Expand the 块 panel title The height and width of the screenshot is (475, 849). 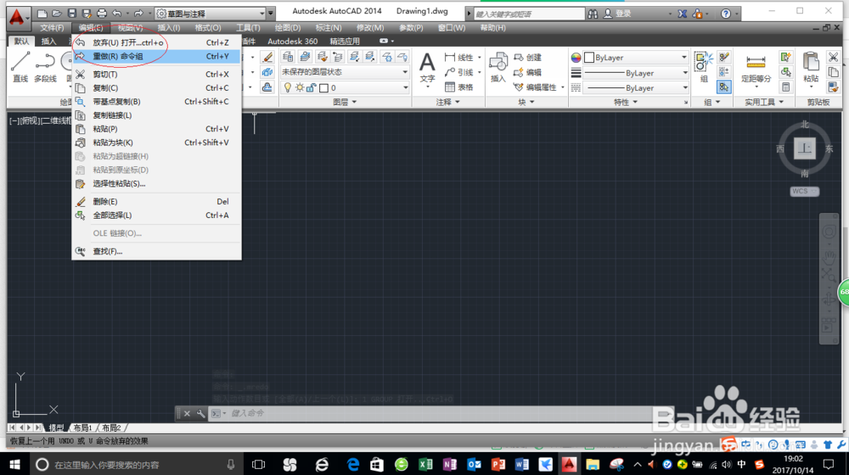(526, 103)
